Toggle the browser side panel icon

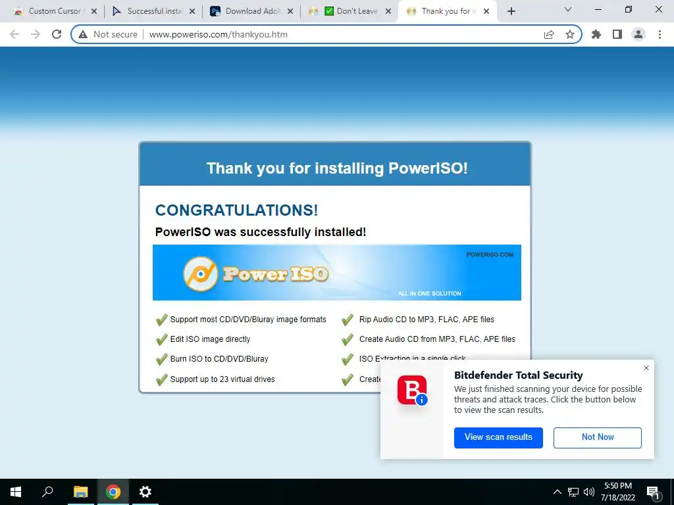click(x=617, y=34)
